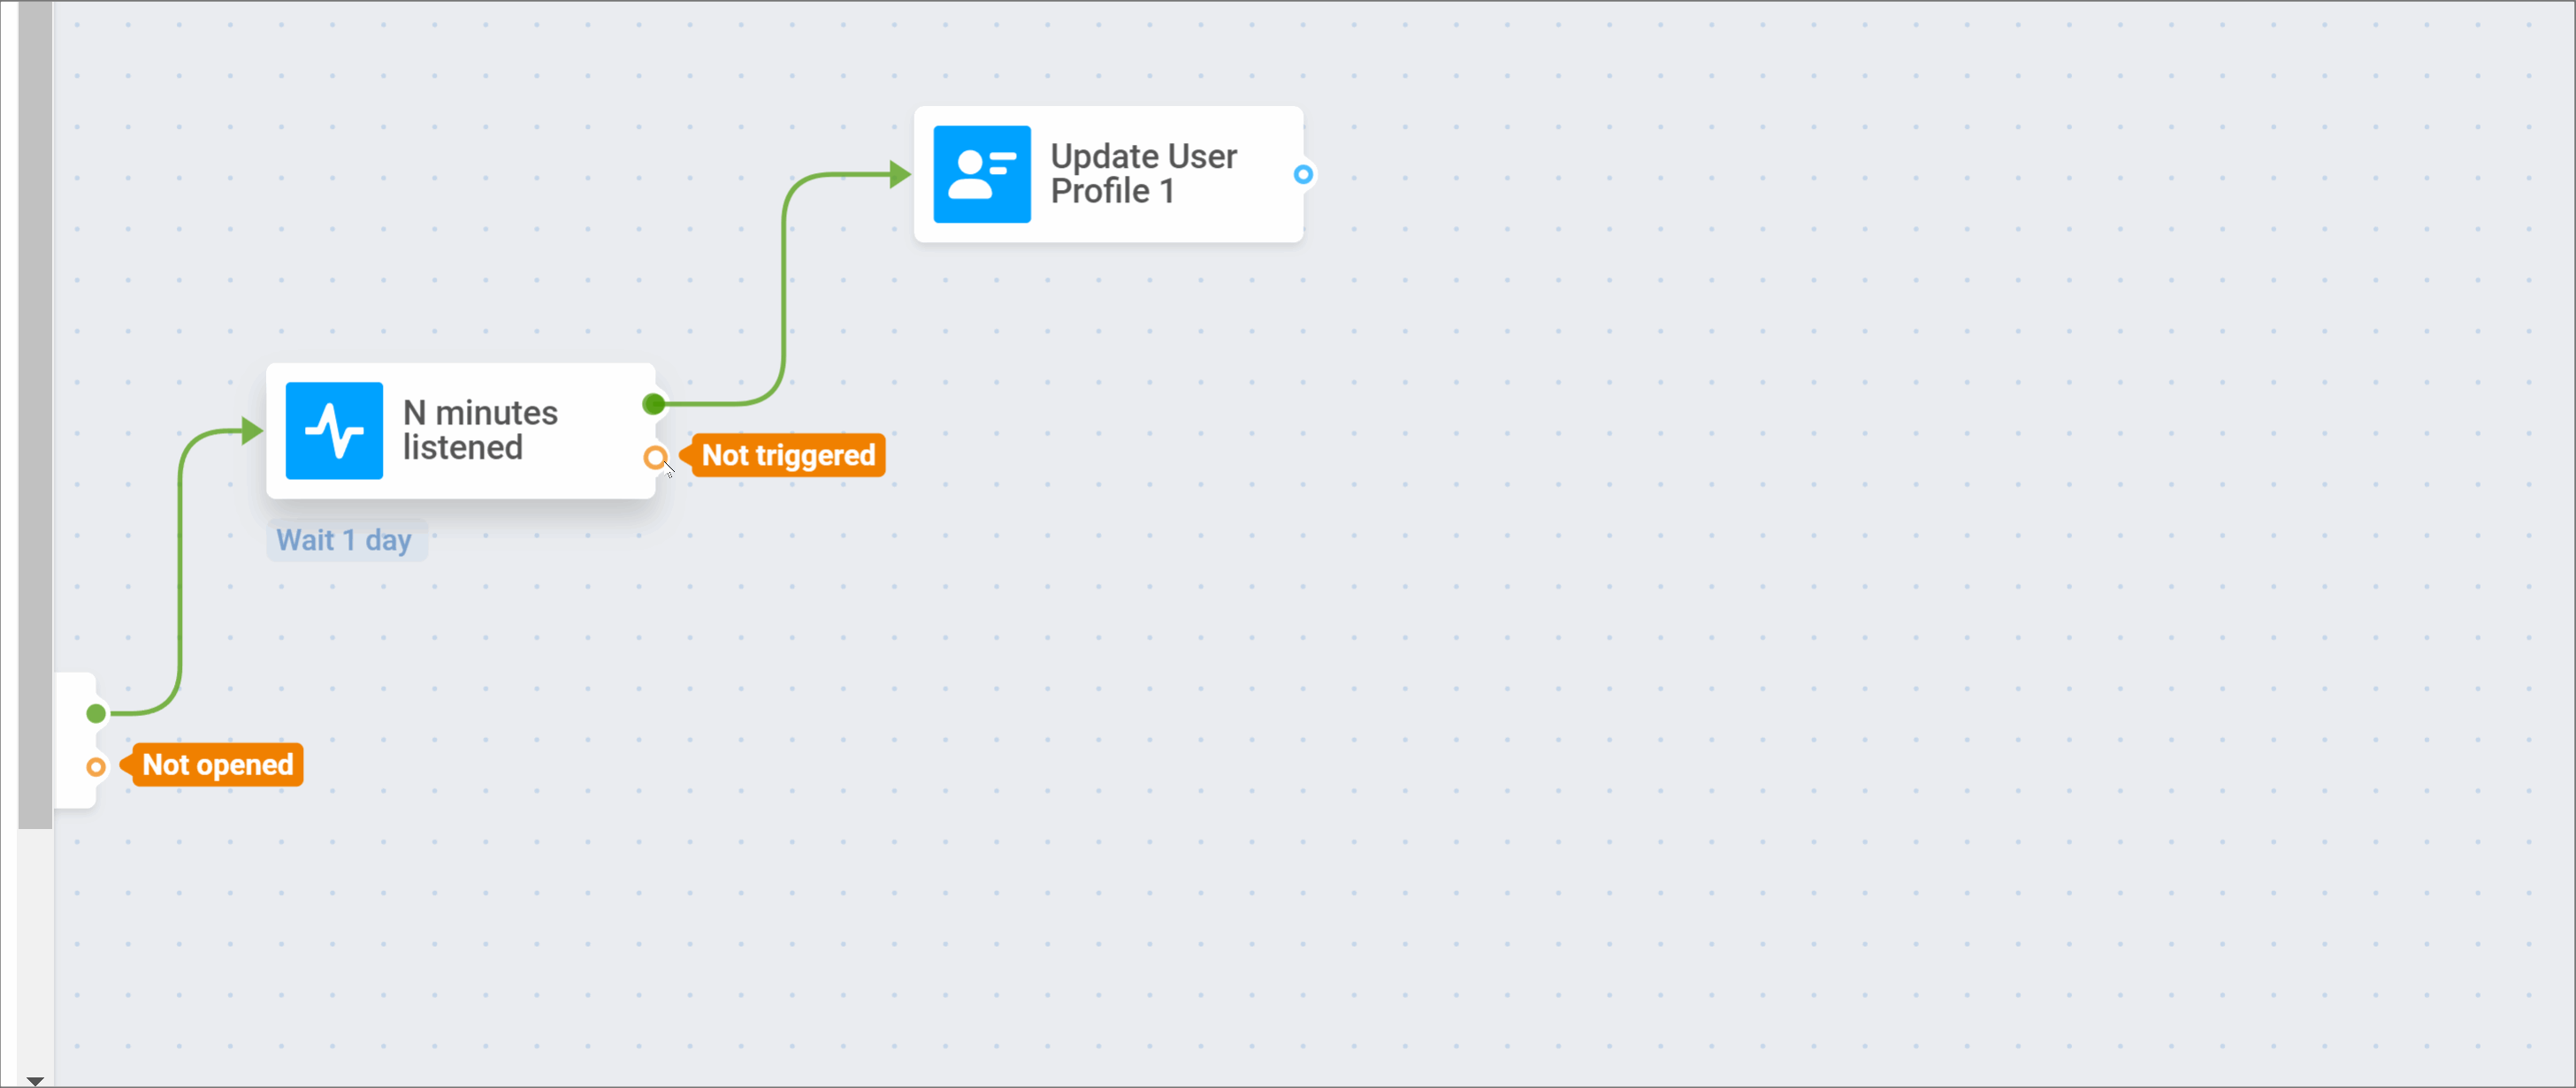Click the blue output connector of Update User Profile 1
Screen dimensions: 2576x1088
1303,175
